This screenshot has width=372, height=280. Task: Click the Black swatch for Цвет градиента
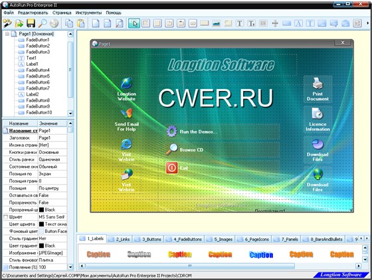point(41,245)
